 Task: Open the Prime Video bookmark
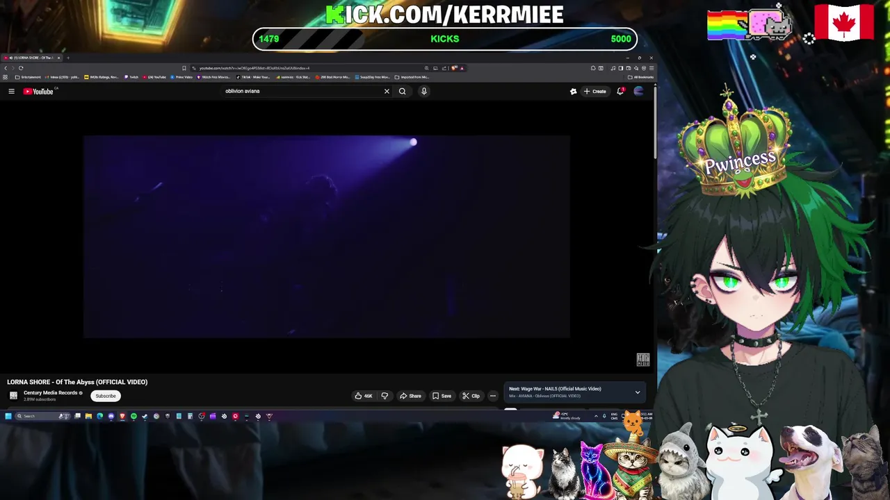click(x=181, y=77)
